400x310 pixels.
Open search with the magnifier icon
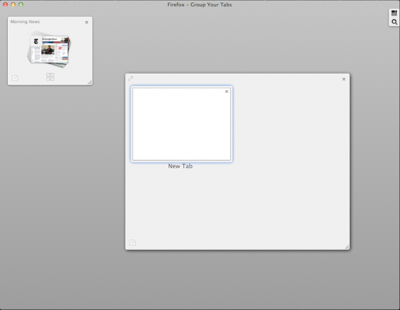(394, 23)
